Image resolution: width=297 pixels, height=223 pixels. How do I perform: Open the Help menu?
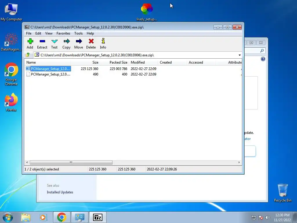(x=90, y=33)
